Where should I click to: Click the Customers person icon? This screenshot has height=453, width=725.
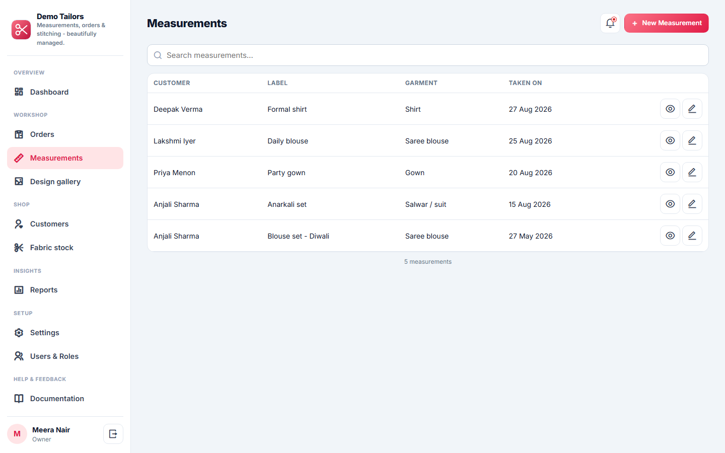pyautogui.click(x=19, y=224)
